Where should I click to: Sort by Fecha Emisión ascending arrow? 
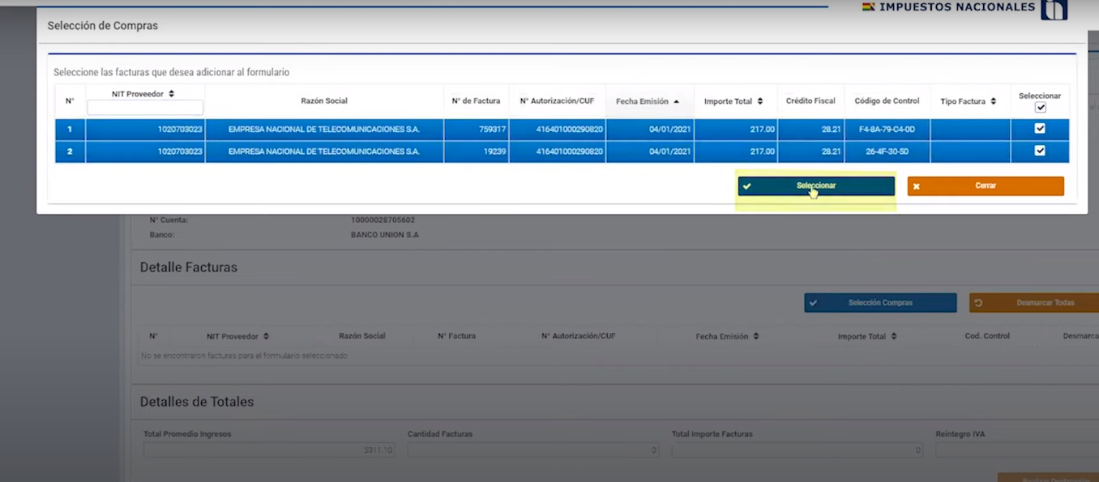pyautogui.click(x=676, y=101)
